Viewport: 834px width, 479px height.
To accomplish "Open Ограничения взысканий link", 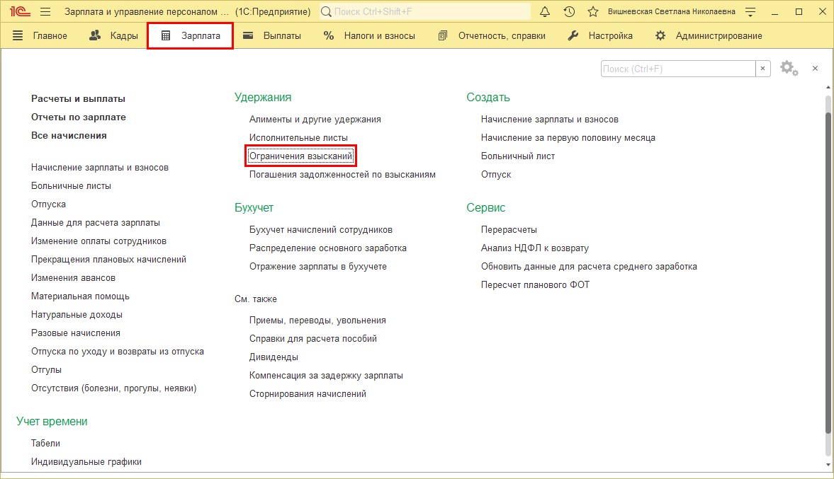I will [300, 156].
